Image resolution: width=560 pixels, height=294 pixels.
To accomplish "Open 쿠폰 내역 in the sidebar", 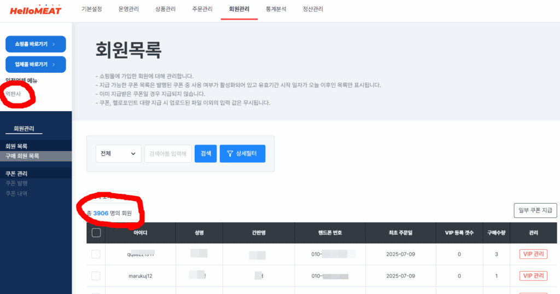I will pos(16,193).
